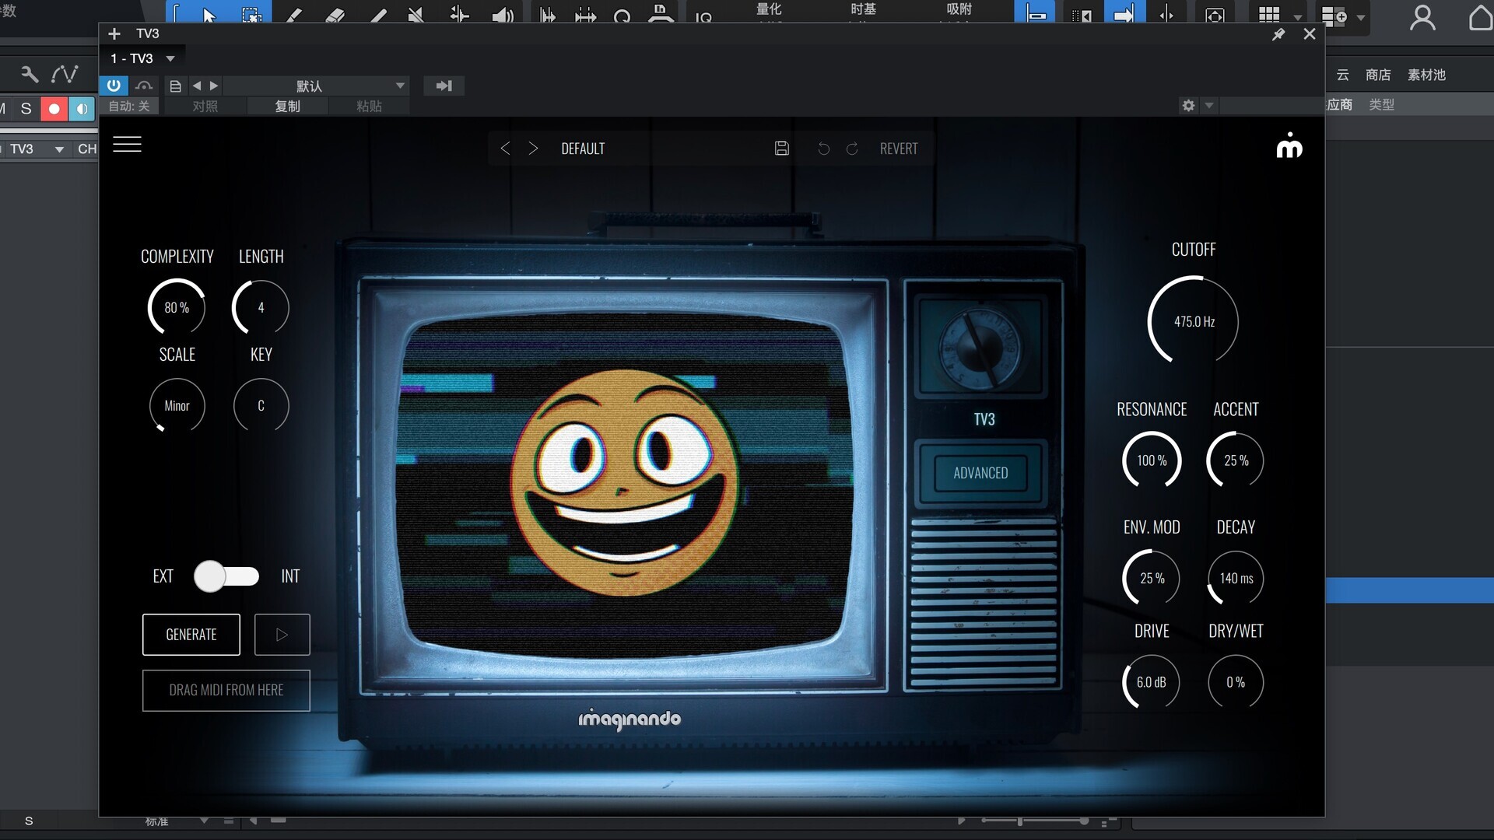Click the IQ quantize icon

tap(703, 17)
